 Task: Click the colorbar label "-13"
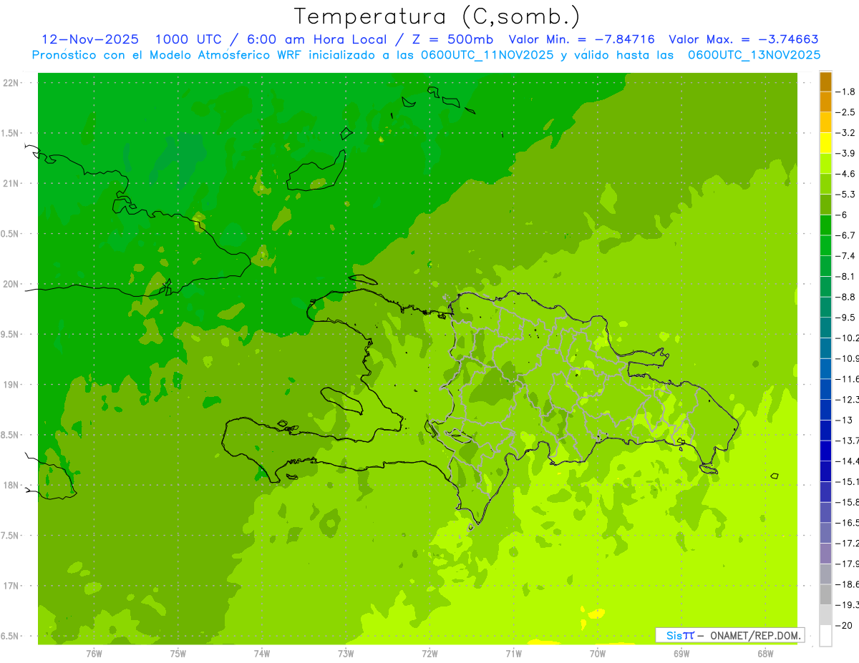[844, 420]
